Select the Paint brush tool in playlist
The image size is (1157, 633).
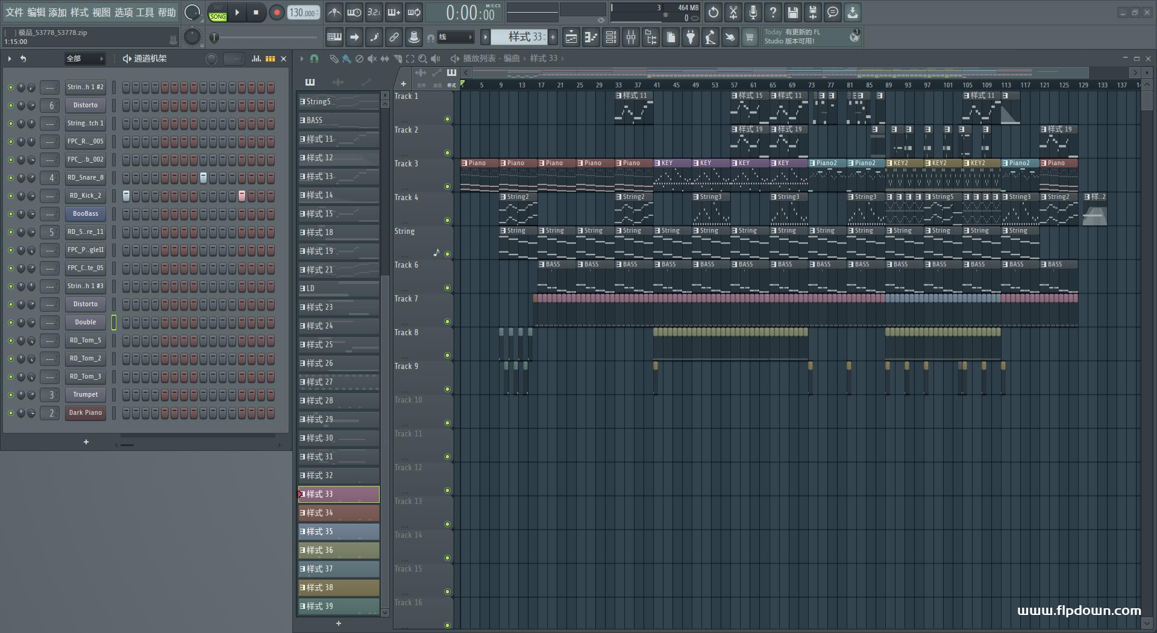coord(346,58)
